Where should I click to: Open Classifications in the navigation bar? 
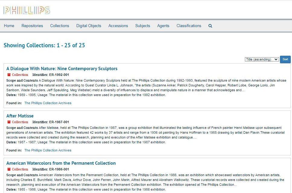point(189,26)
